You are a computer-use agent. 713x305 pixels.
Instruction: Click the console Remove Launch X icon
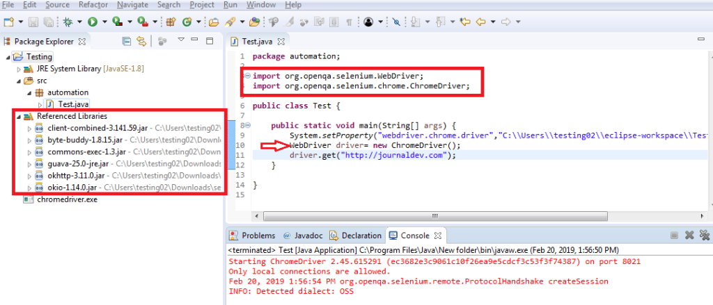click(x=689, y=236)
